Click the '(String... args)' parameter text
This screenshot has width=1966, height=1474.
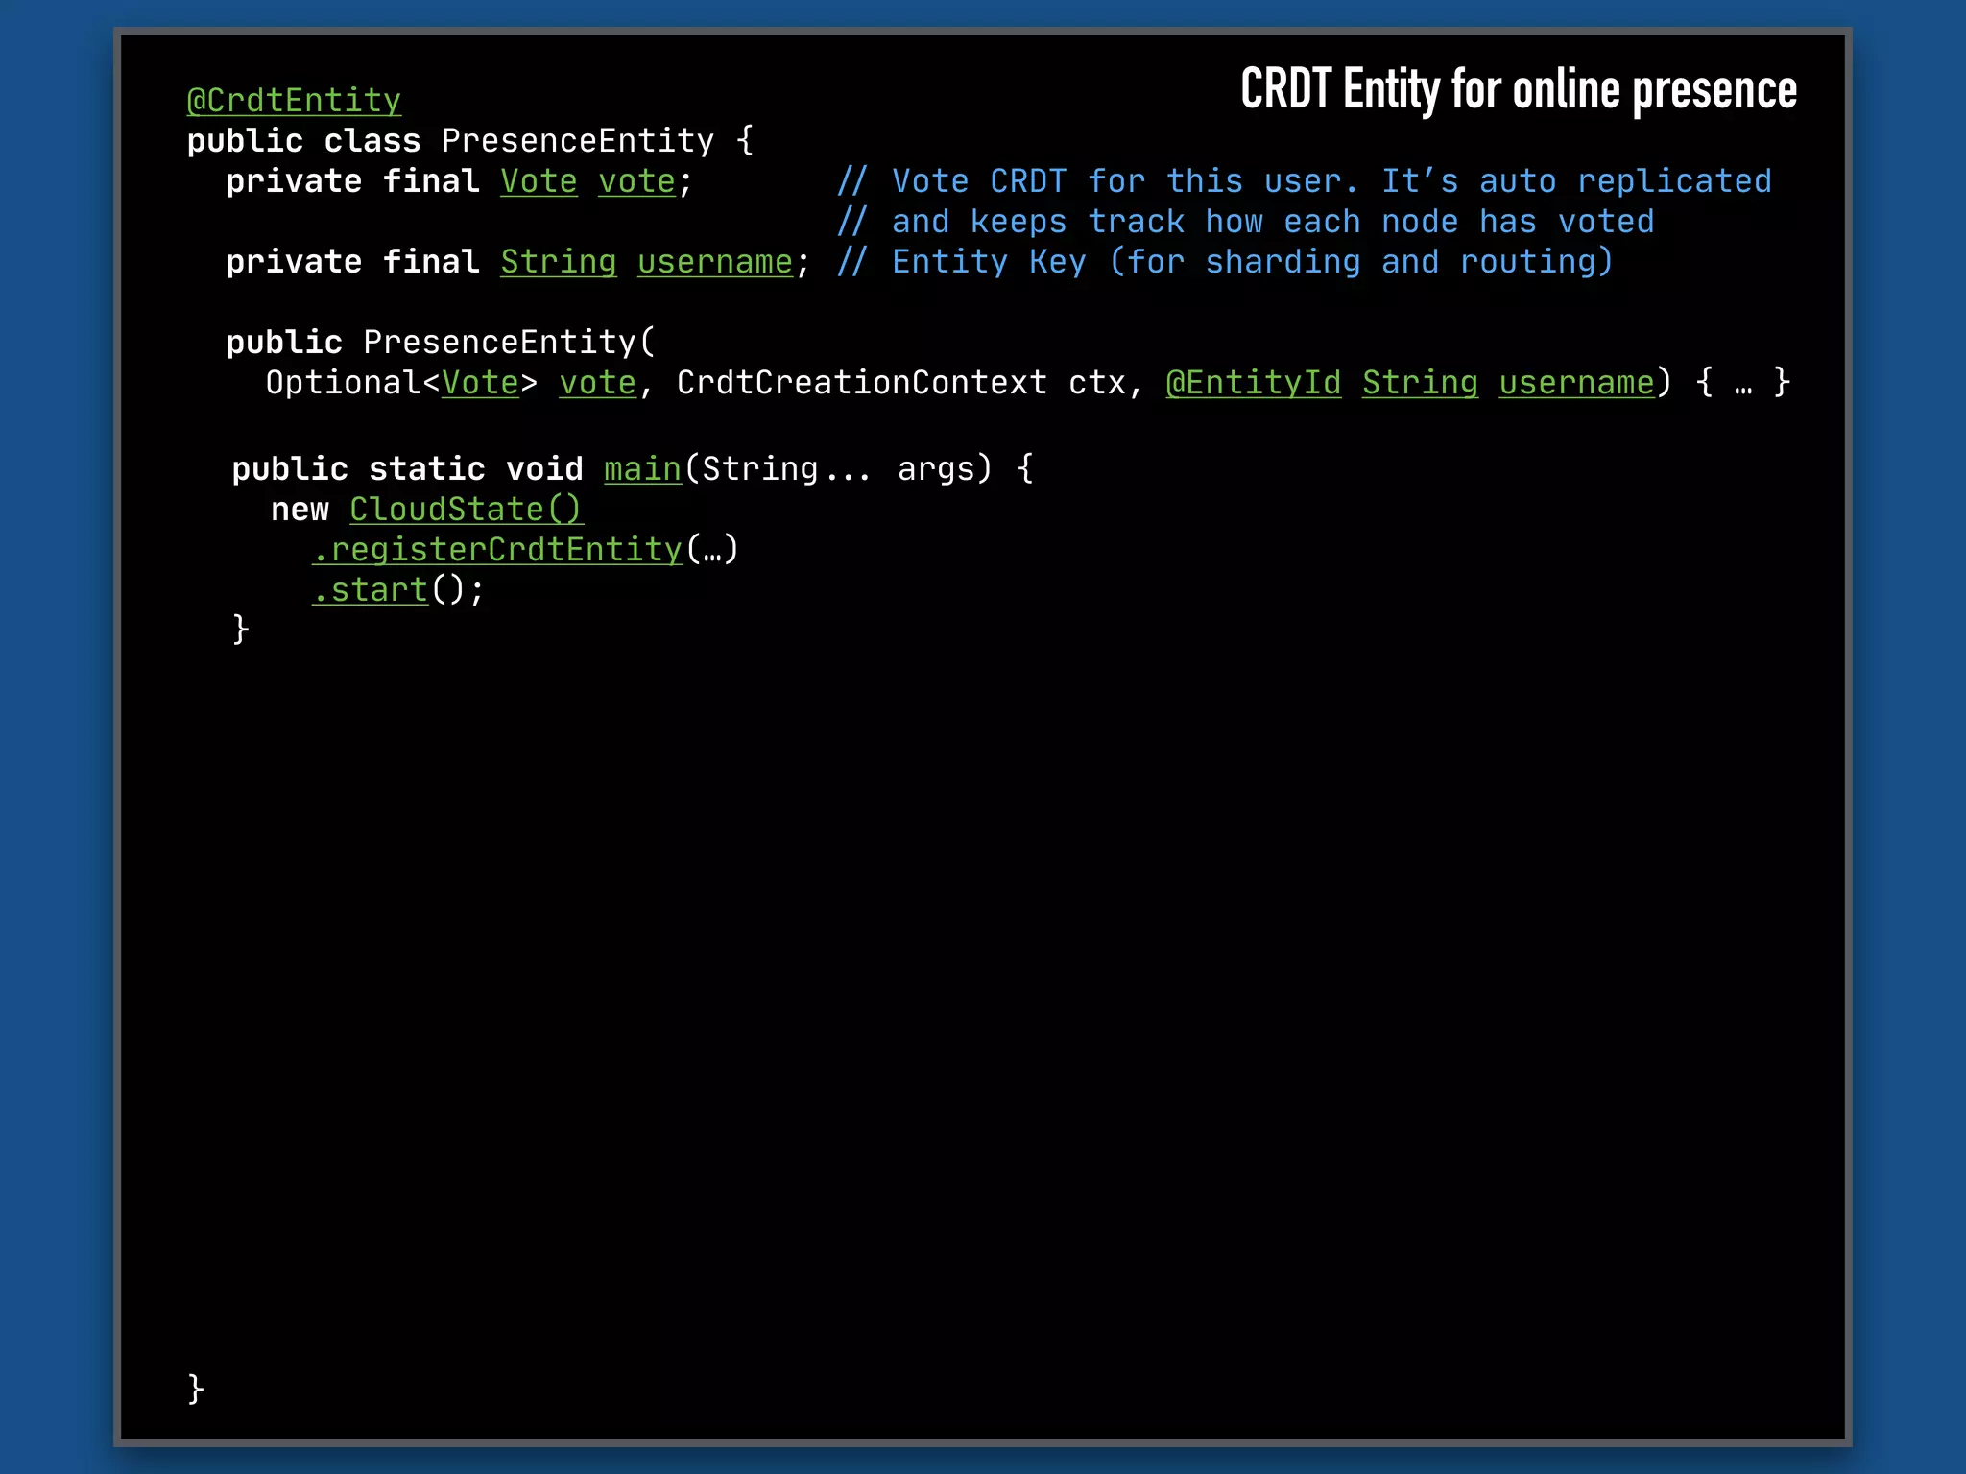click(838, 469)
